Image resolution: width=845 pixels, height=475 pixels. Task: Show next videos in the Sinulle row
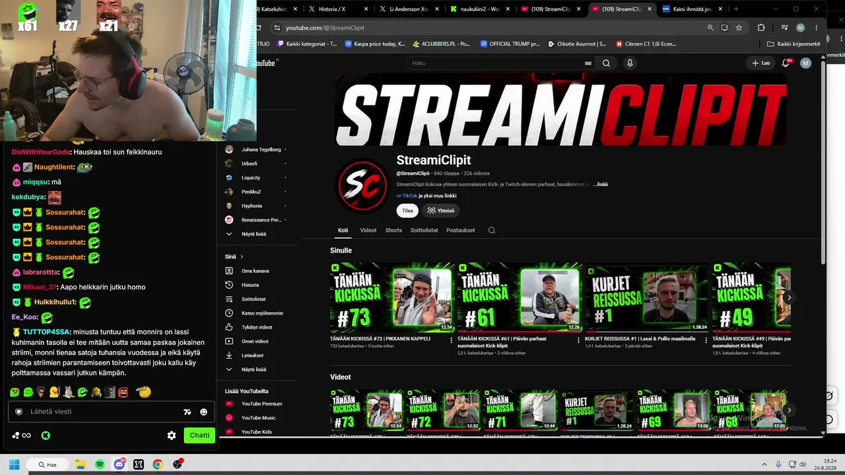click(789, 298)
